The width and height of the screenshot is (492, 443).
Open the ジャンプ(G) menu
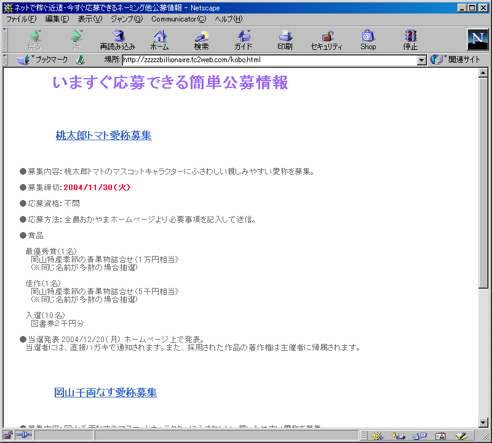point(127,19)
